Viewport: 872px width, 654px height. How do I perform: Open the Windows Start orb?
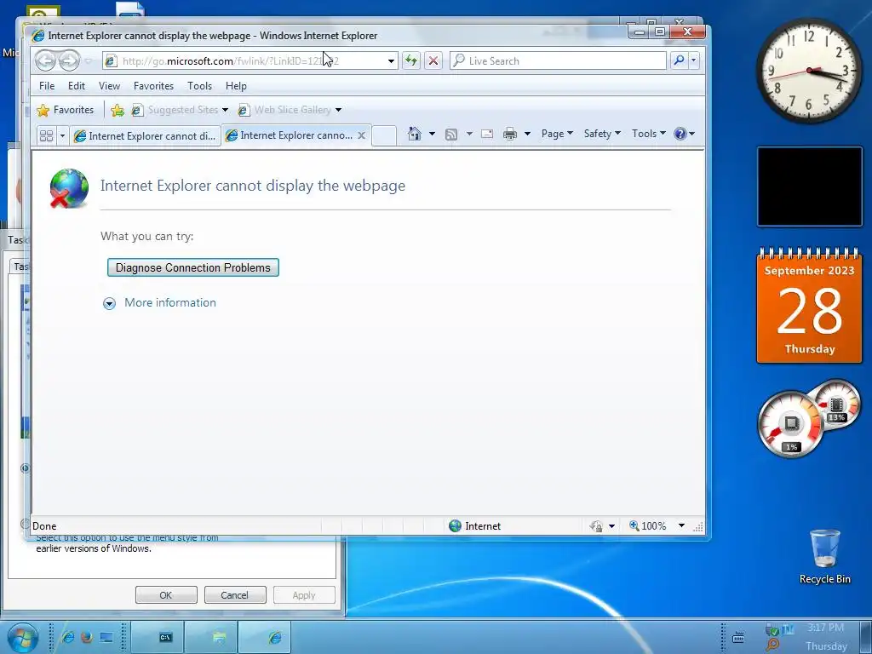coord(22,637)
